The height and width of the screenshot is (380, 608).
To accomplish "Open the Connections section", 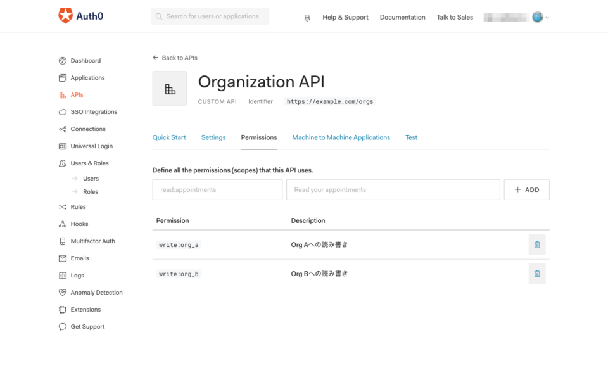I will coord(89,129).
